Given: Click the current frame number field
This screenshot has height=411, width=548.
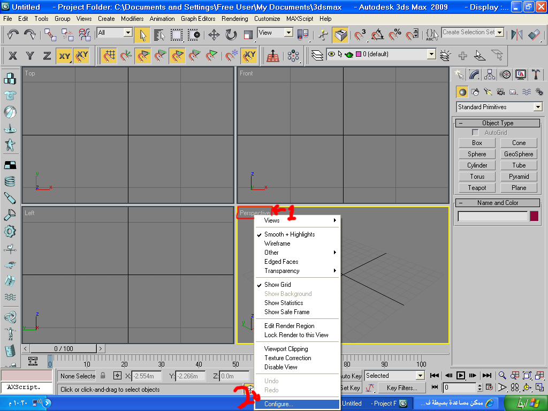Looking at the screenshot, I should click(460, 387).
